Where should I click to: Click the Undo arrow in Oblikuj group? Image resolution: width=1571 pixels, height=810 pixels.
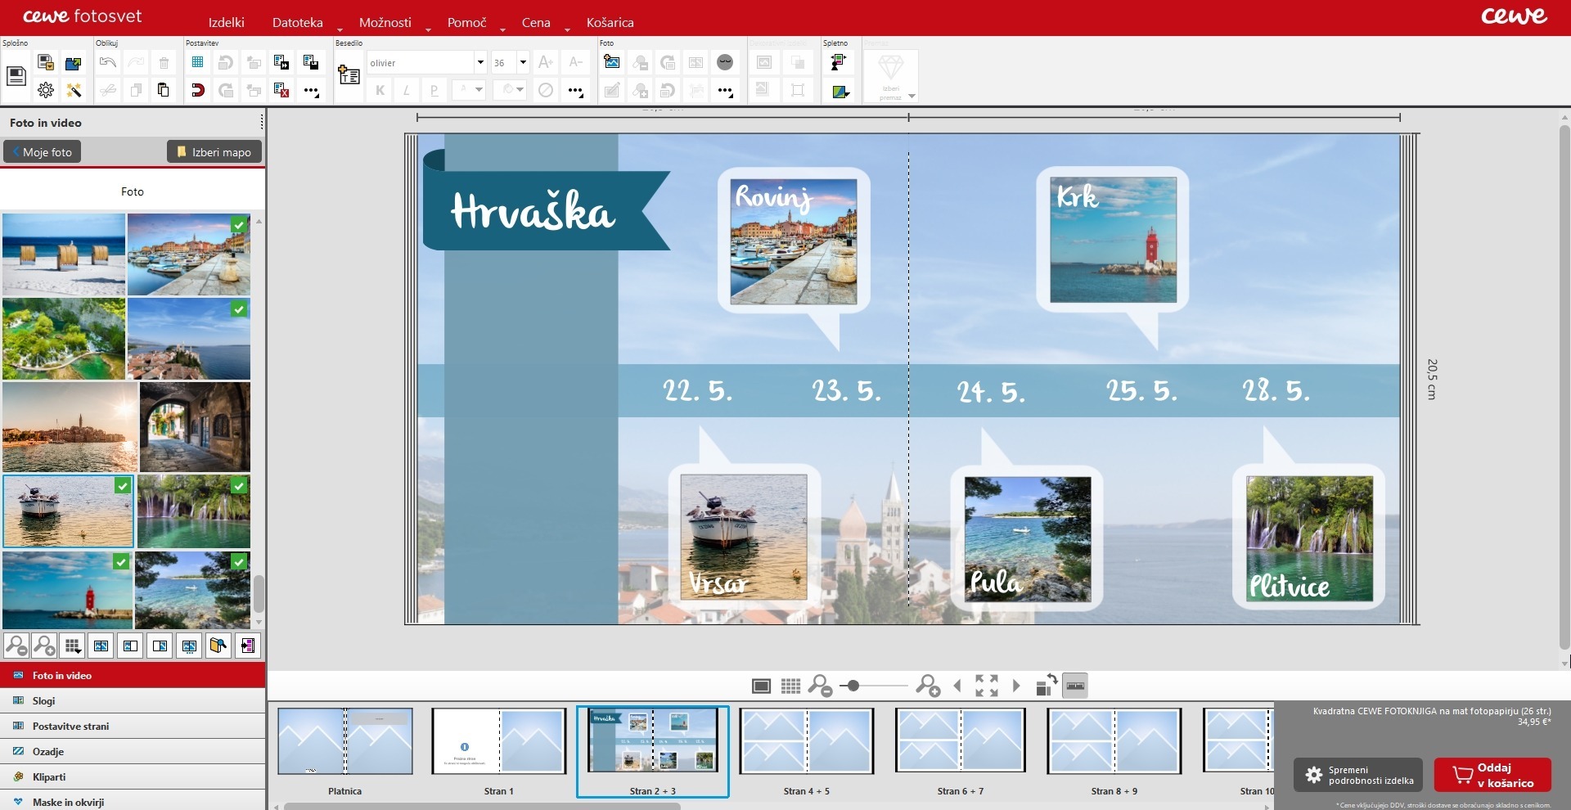107,62
